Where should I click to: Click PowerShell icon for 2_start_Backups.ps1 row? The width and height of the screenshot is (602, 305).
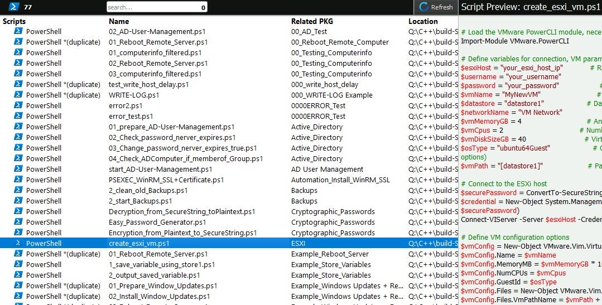pyautogui.click(x=18, y=200)
